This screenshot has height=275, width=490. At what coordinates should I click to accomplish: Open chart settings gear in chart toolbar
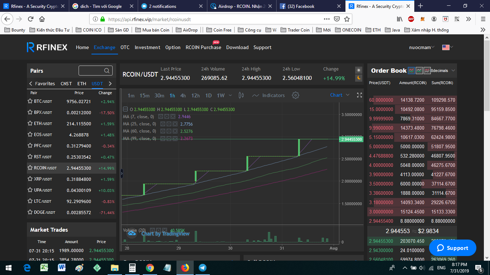pos(296,95)
